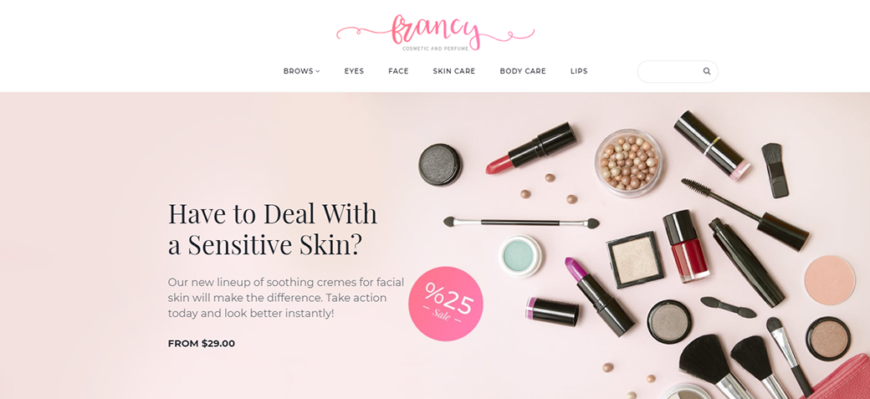The width and height of the screenshot is (870, 399).
Task: Choose the LIPS category
Action: point(579,71)
